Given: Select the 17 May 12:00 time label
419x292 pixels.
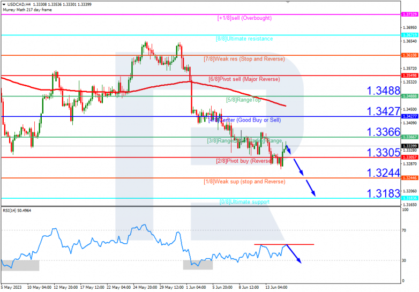Looking at the screenshot, I should (x=92, y=288).
